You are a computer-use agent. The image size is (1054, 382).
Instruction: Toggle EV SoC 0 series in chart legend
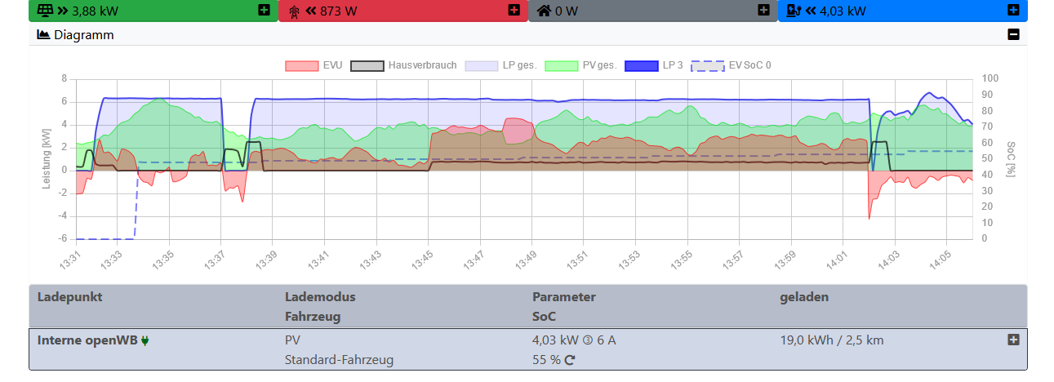click(731, 65)
